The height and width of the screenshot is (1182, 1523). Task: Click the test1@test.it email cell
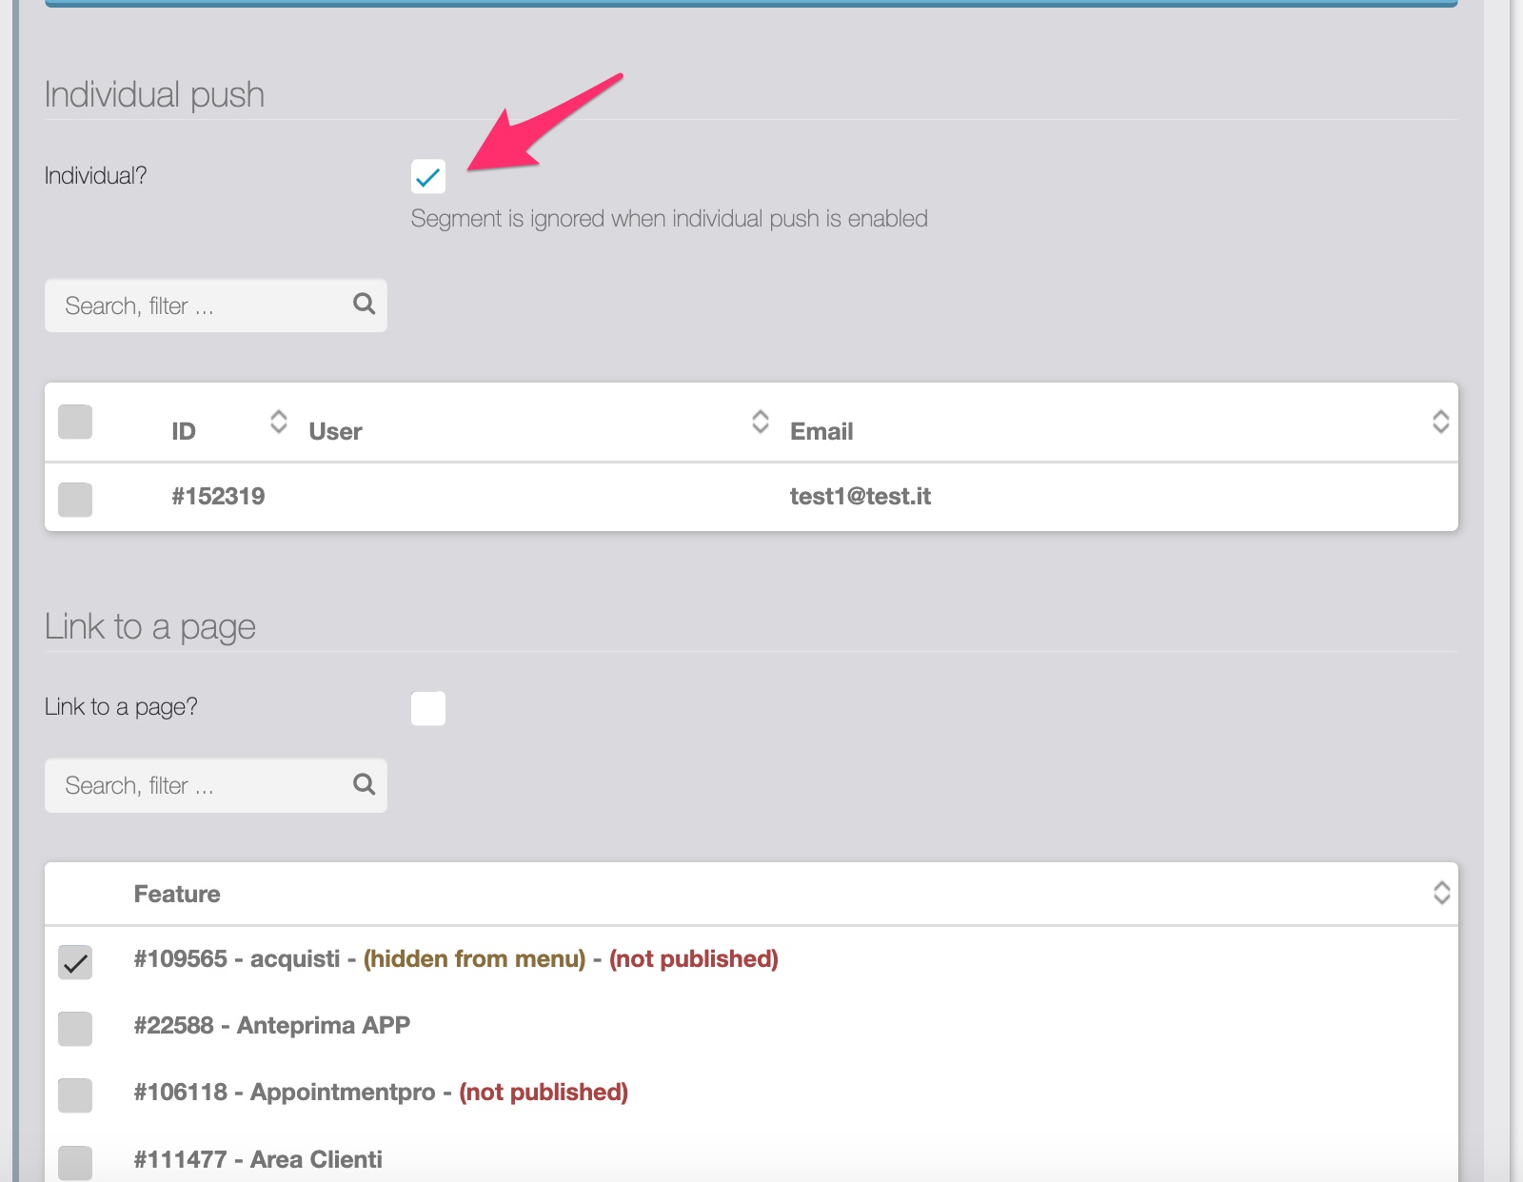point(860,497)
